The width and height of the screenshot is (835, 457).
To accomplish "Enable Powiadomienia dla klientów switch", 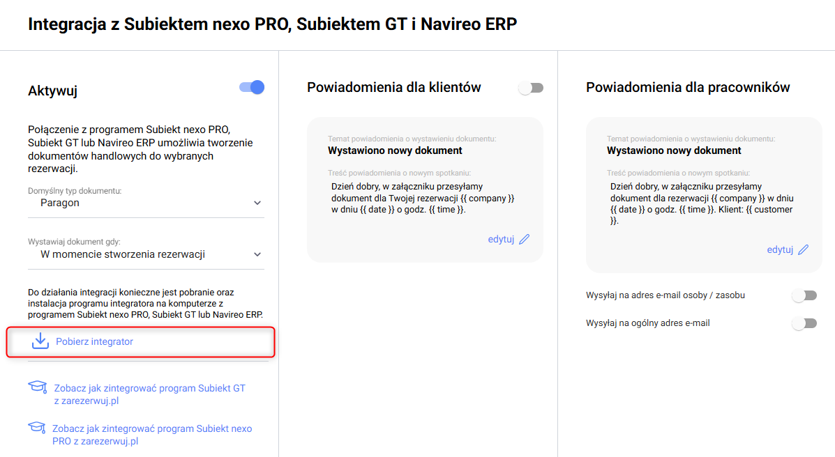I will 531,88.
